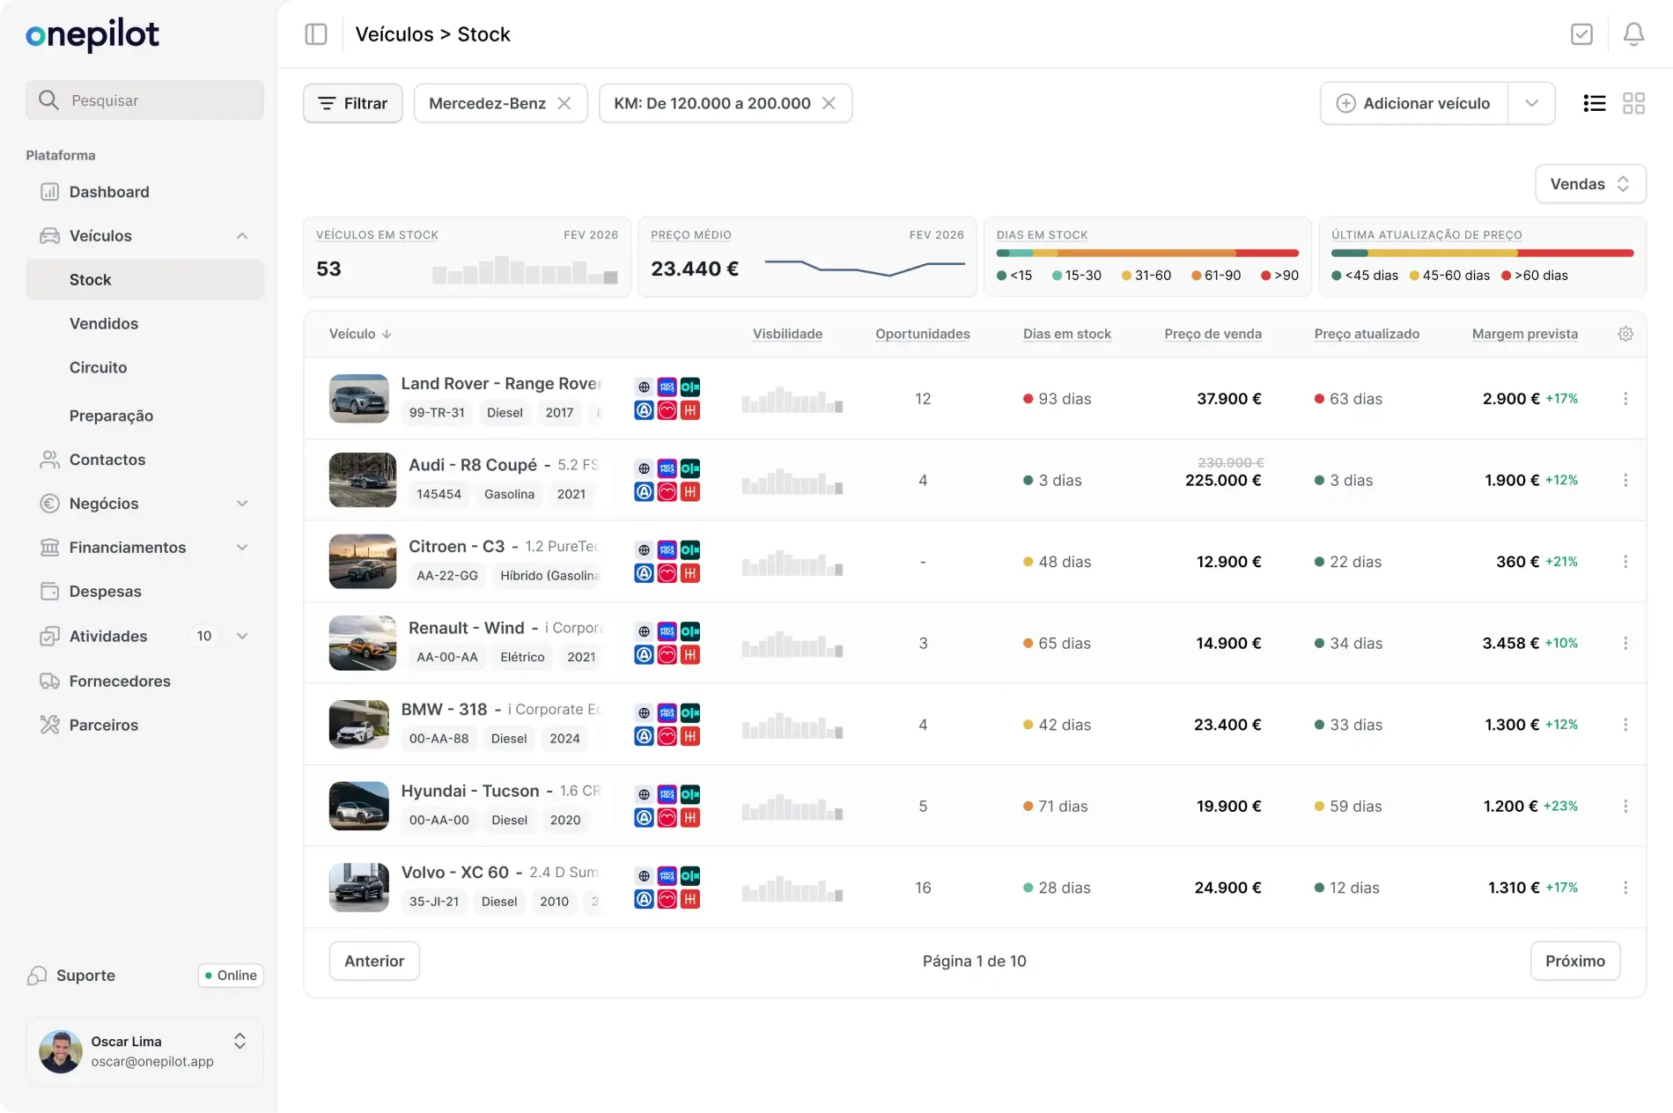Go to Dashboard page

109,192
